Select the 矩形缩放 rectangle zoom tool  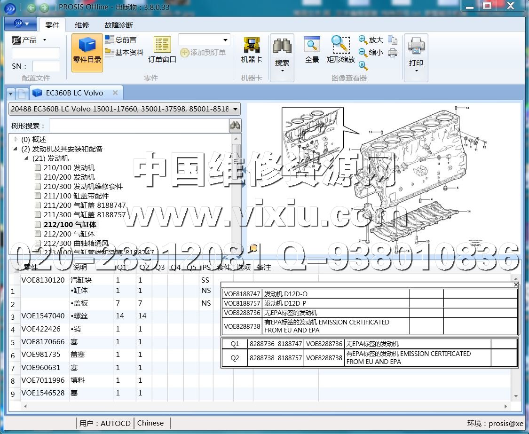[x=340, y=50]
